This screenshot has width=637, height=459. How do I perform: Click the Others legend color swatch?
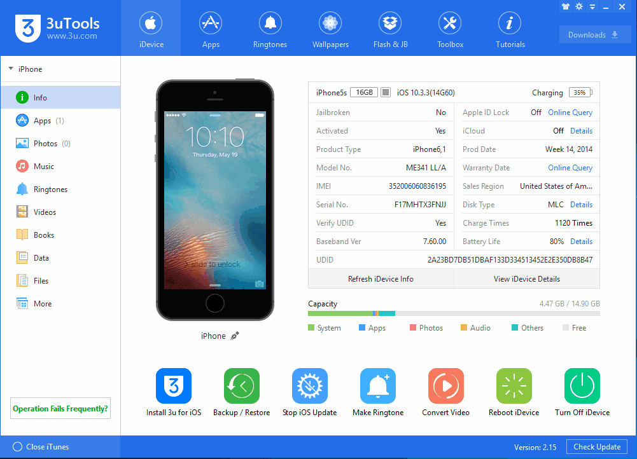click(x=515, y=327)
